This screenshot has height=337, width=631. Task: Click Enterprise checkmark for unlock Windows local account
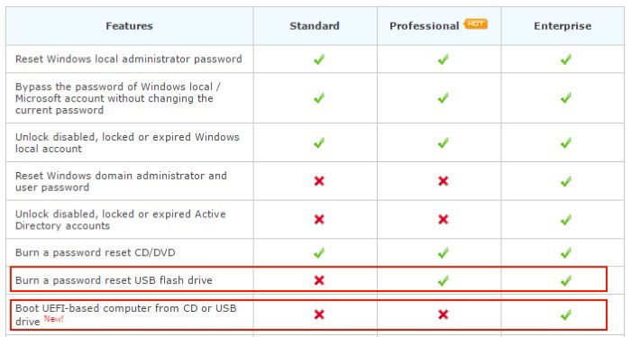[566, 142]
